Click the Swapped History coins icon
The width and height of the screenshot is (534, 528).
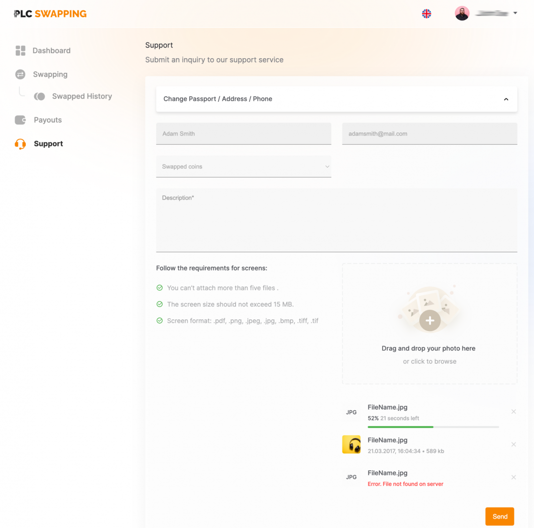pos(40,96)
